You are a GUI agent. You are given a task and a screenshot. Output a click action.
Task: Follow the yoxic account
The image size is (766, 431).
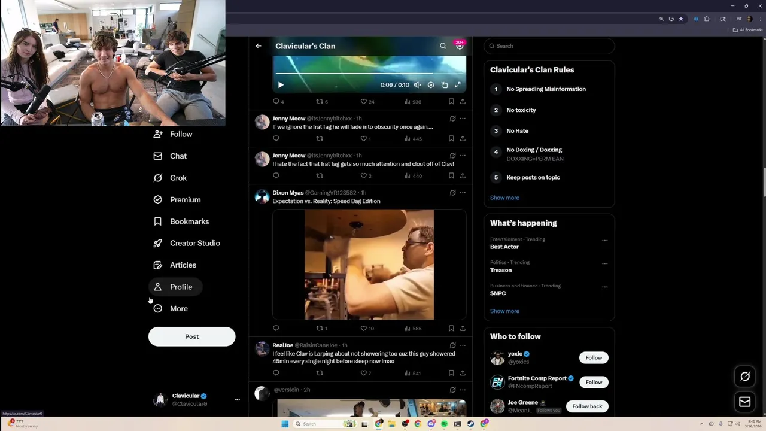(594, 357)
